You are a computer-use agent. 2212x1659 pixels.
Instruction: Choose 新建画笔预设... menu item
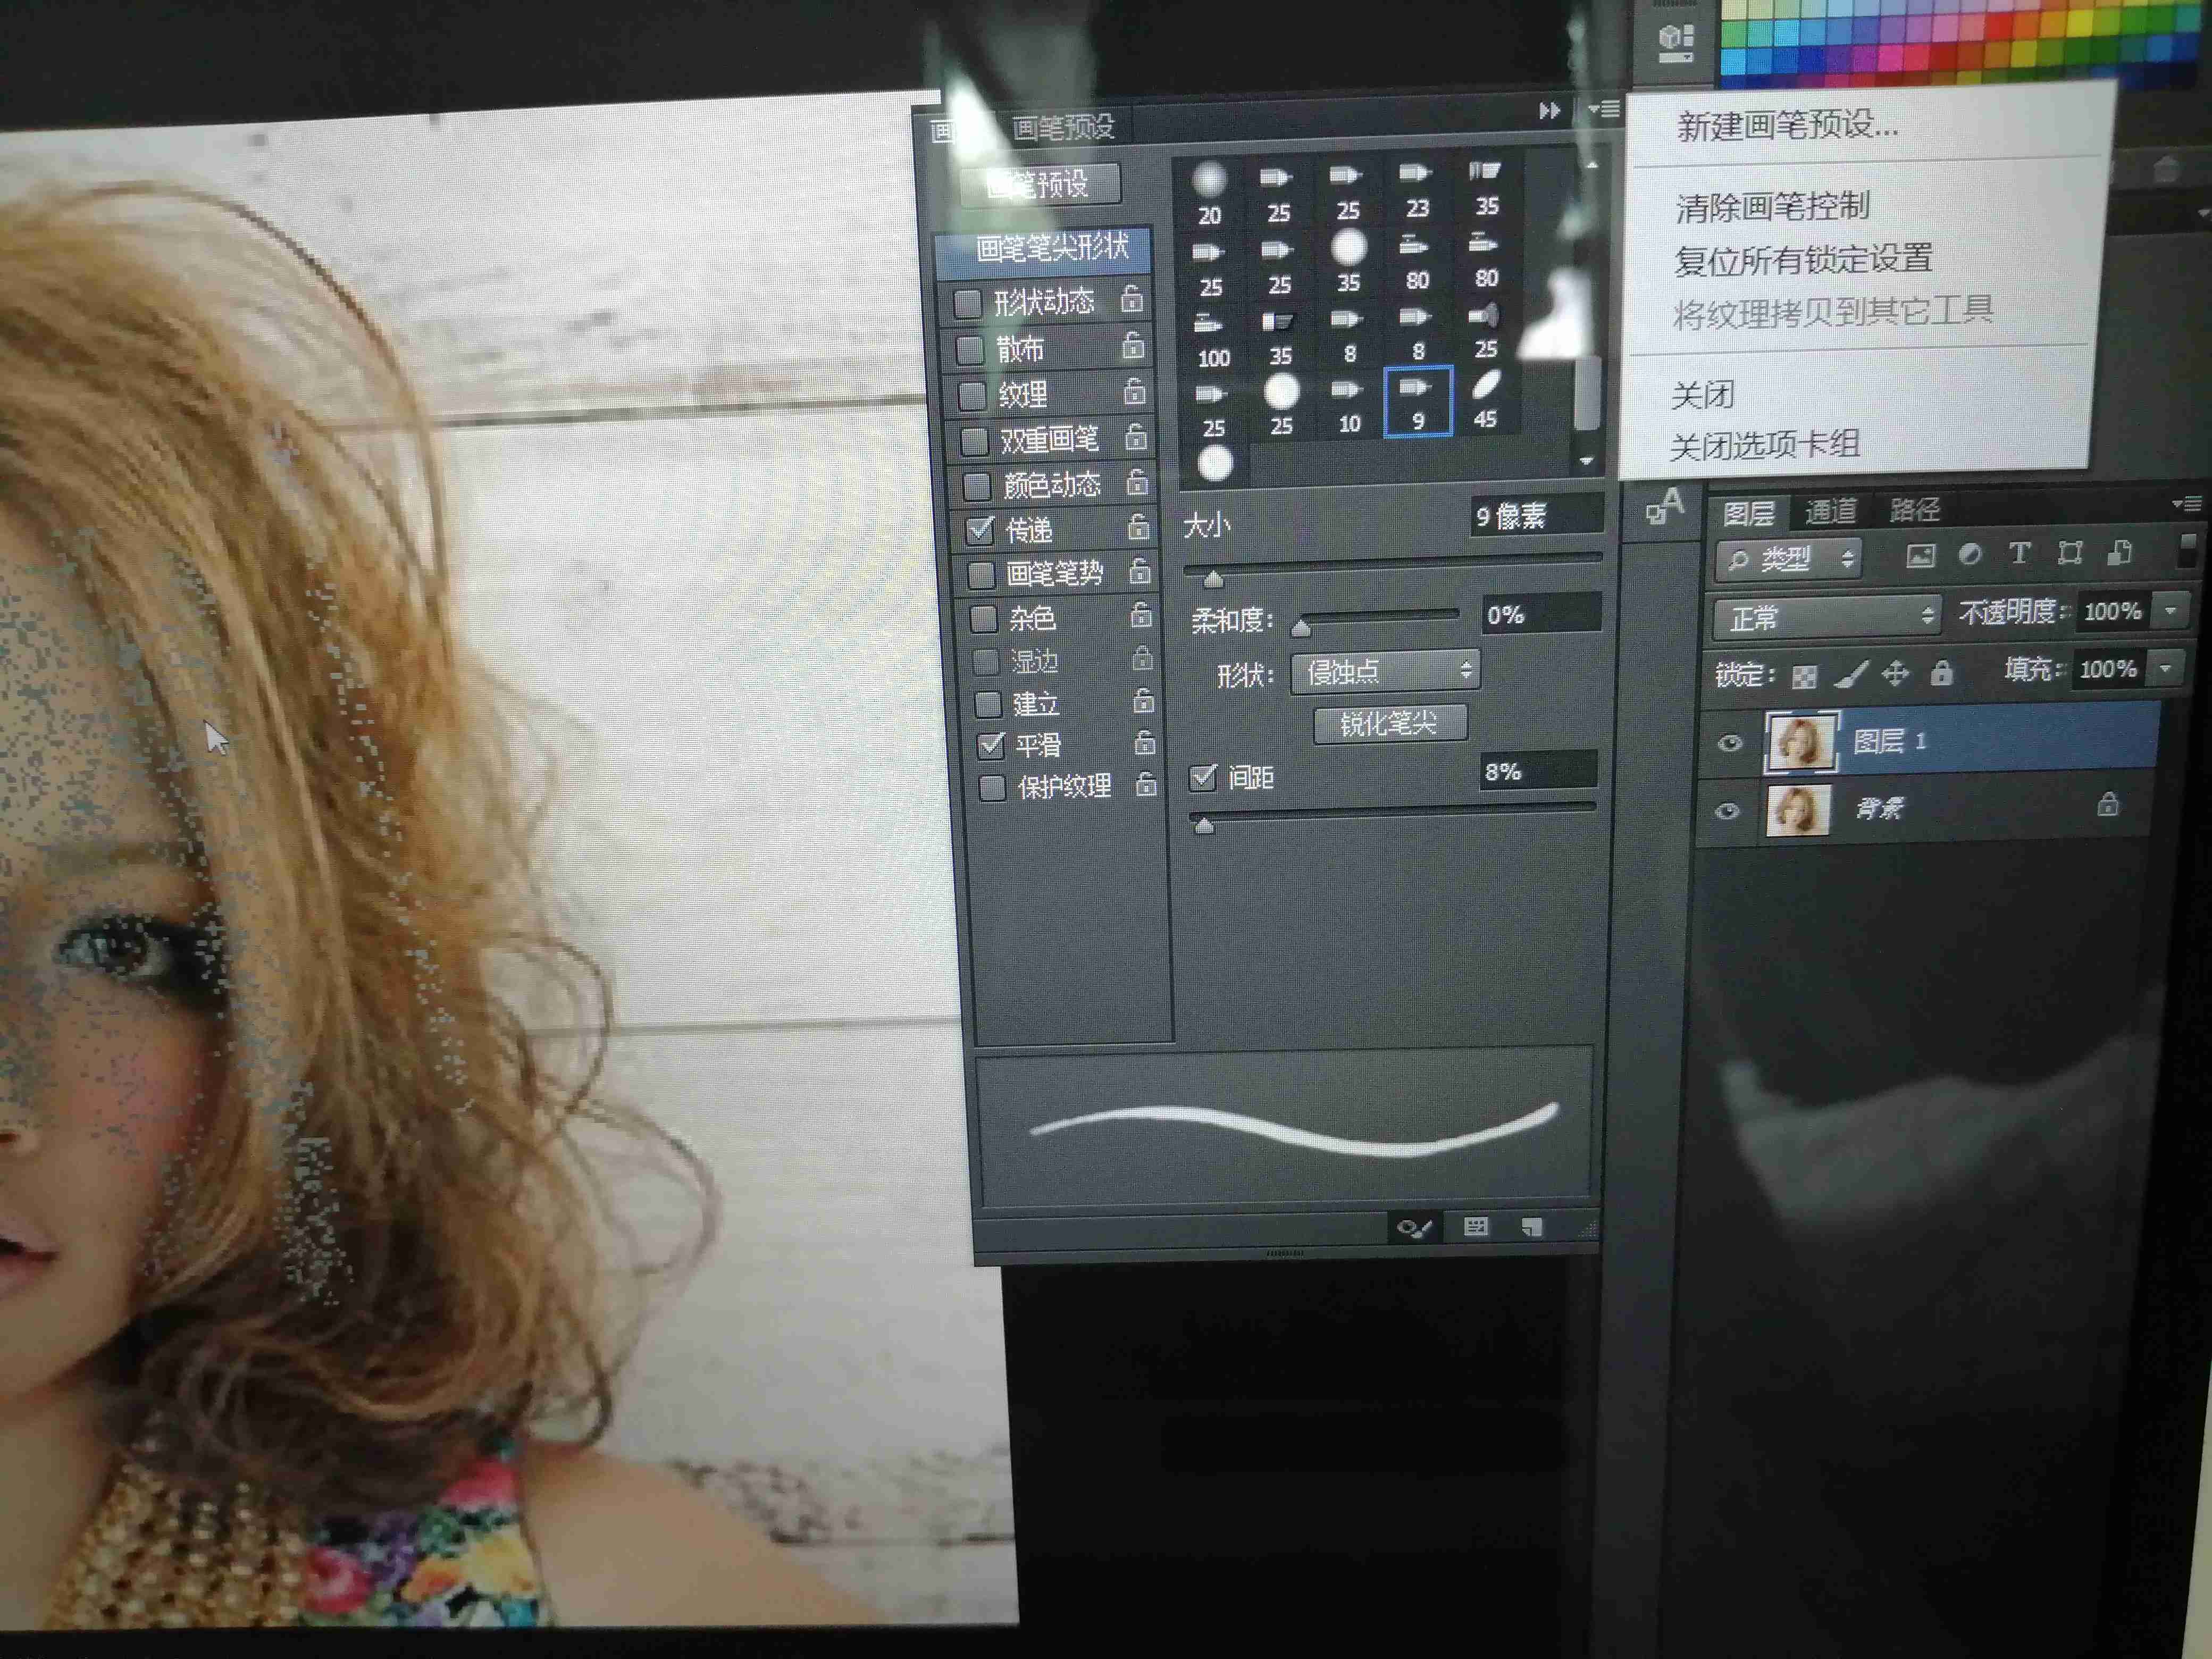click(x=1787, y=126)
